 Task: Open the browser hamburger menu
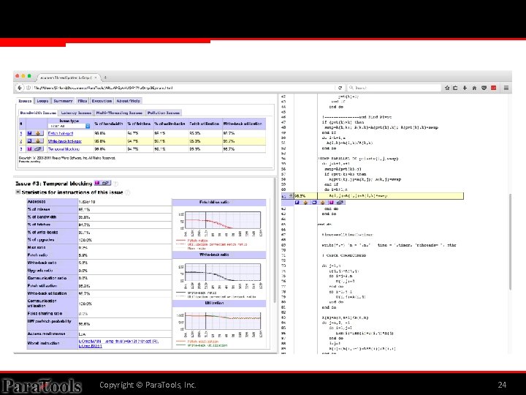(x=506, y=88)
